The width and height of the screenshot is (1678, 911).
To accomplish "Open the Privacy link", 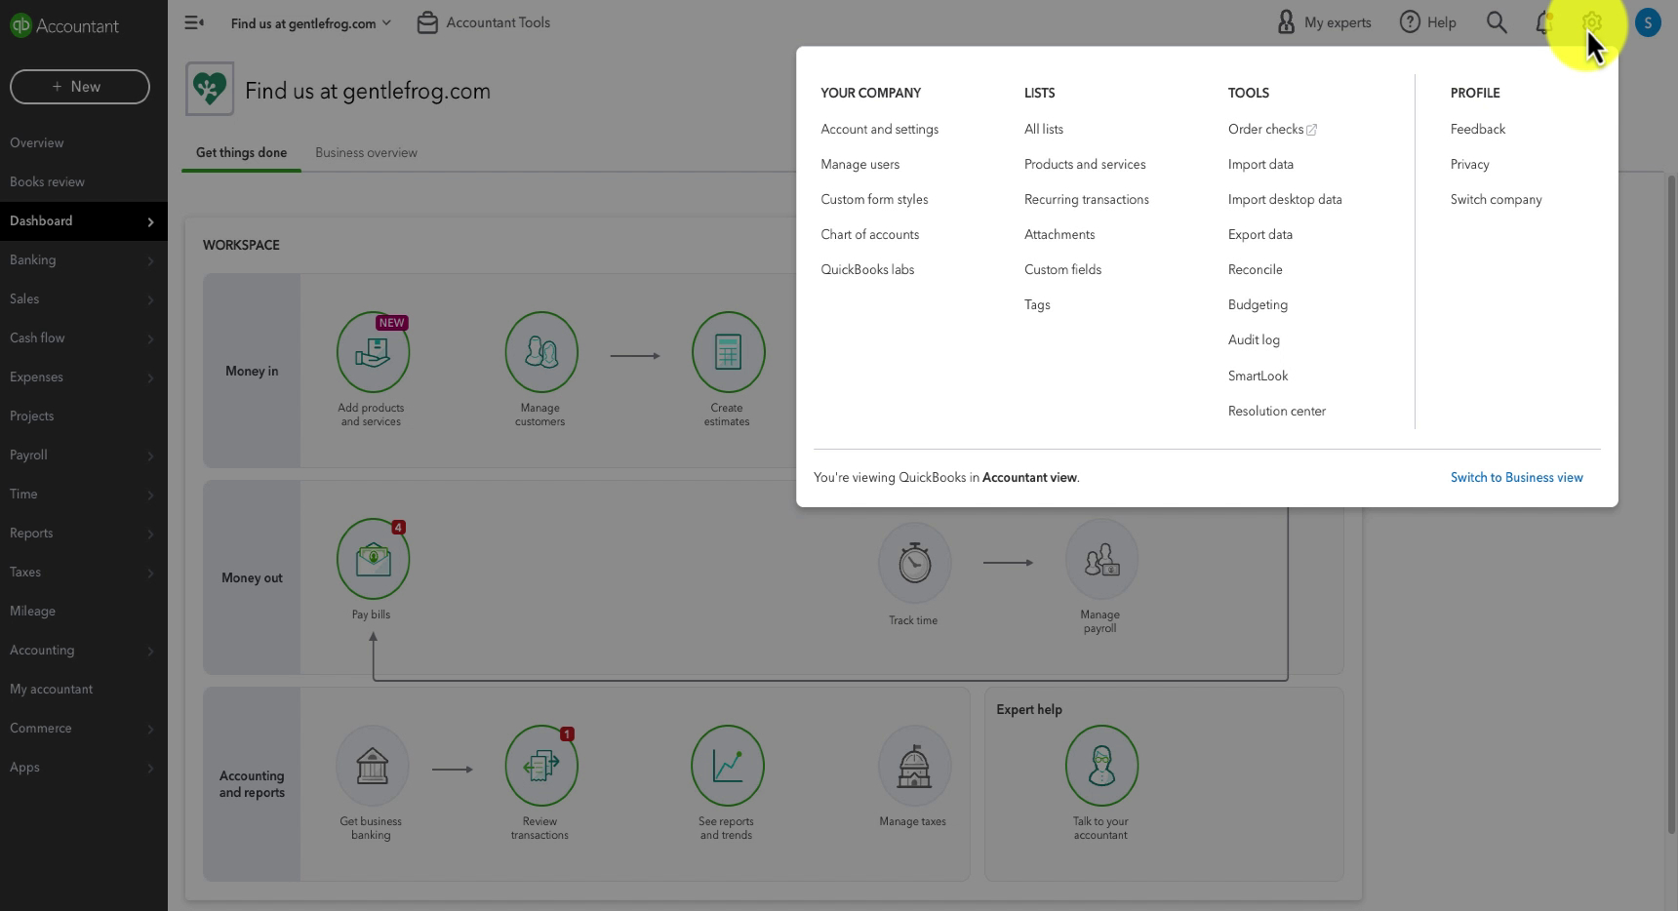I will (1469, 164).
